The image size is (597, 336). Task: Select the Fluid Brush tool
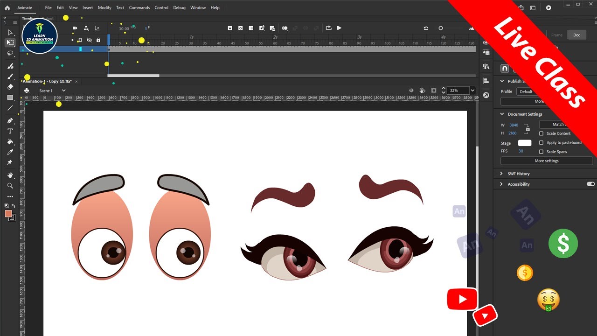tap(10, 66)
